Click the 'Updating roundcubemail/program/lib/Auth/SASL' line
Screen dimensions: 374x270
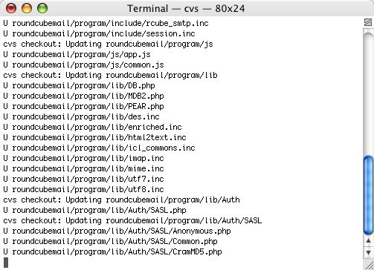point(132,220)
